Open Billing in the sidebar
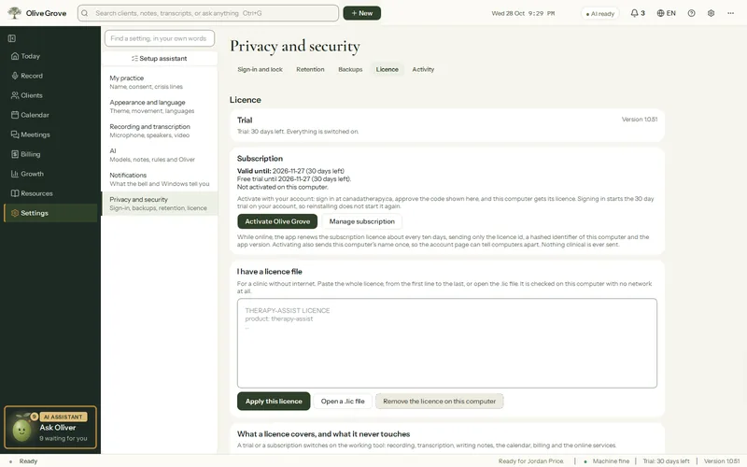The width and height of the screenshot is (747, 467). click(50, 154)
